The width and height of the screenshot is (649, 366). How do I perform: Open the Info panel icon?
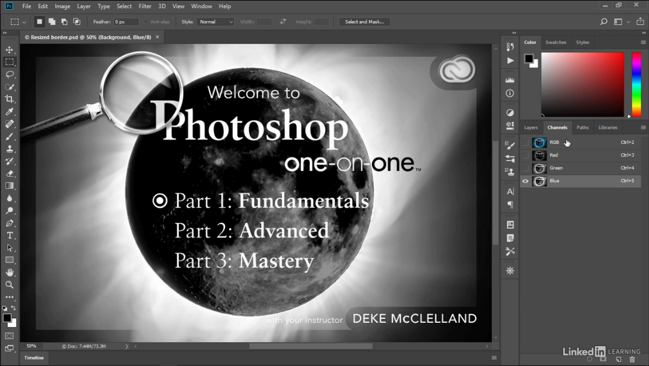coord(510,93)
